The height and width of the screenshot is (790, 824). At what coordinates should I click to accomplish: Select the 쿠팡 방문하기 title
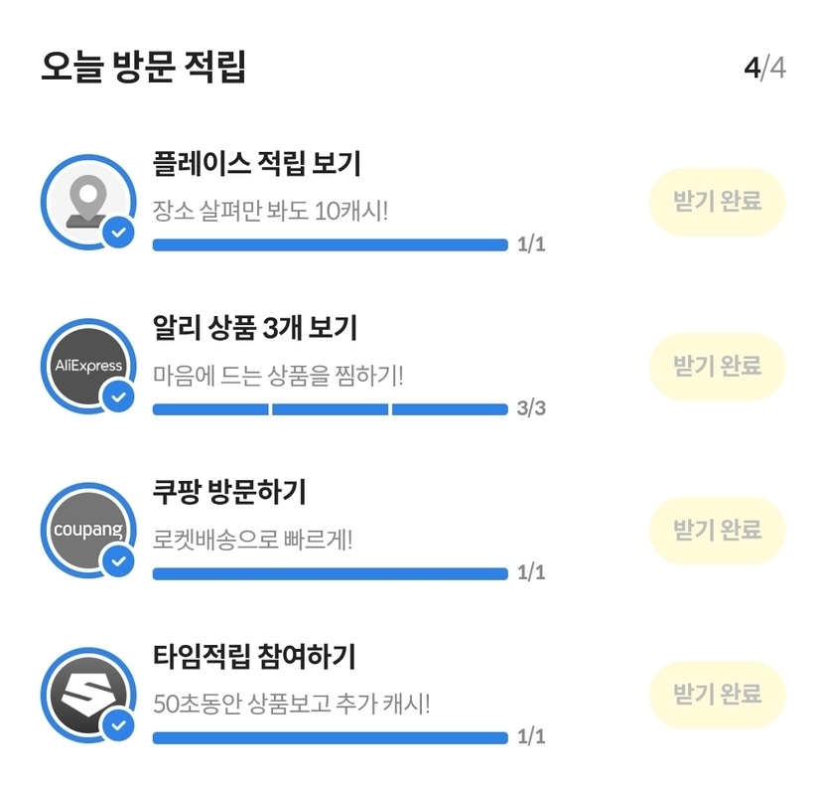coord(229,491)
